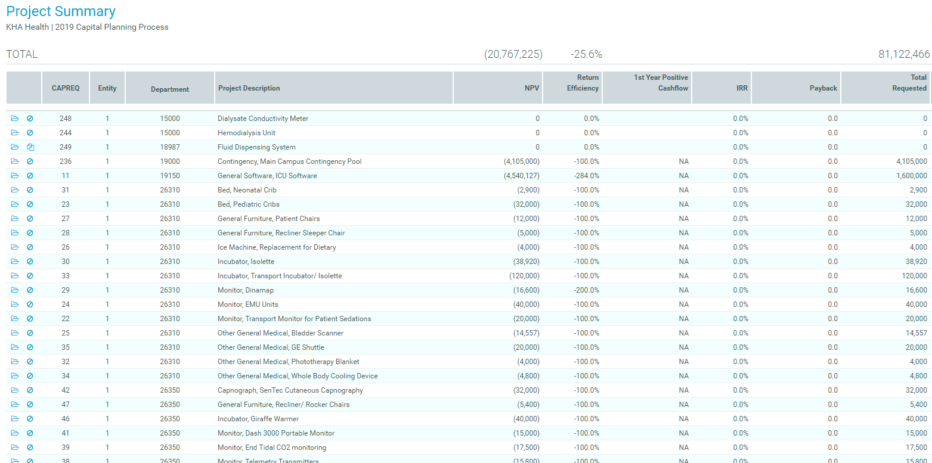Click the total requested value 81,122,466

(x=904, y=54)
